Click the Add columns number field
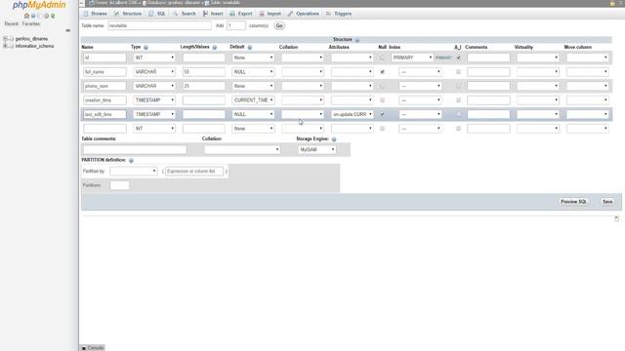Viewport: 625px width, 351px height. pos(236,26)
